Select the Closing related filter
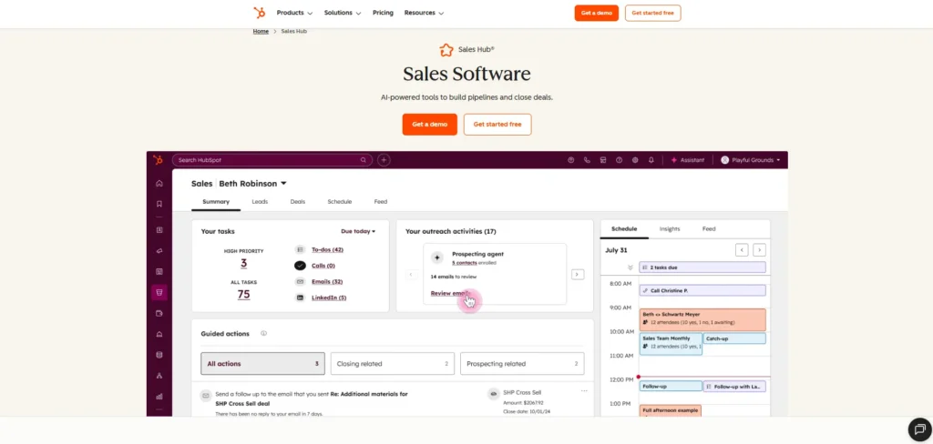933x444 pixels. coord(392,364)
